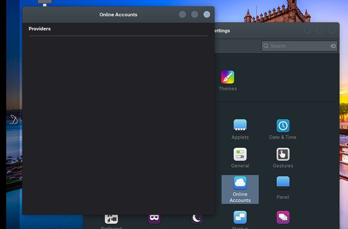Click the magnifier icon in search box
The height and width of the screenshot is (229, 348).
tap(266, 46)
